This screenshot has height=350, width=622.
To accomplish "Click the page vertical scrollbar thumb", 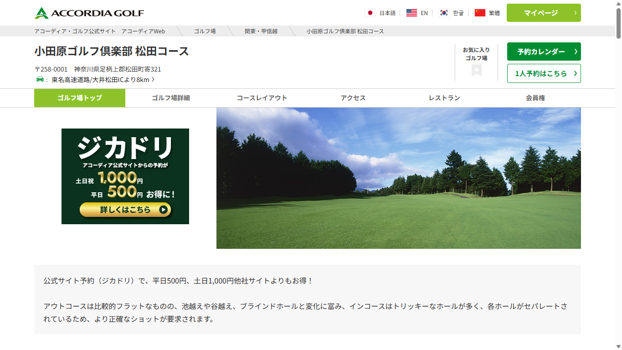I will (618, 23).
